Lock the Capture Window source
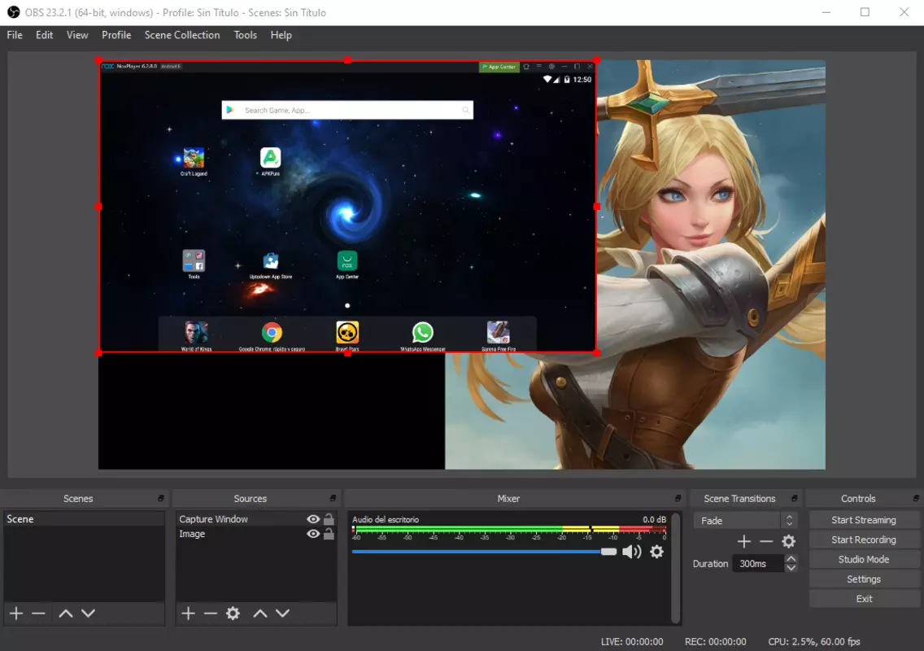Image resolution: width=924 pixels, height=651 pixels. click(x=329, y=519)
